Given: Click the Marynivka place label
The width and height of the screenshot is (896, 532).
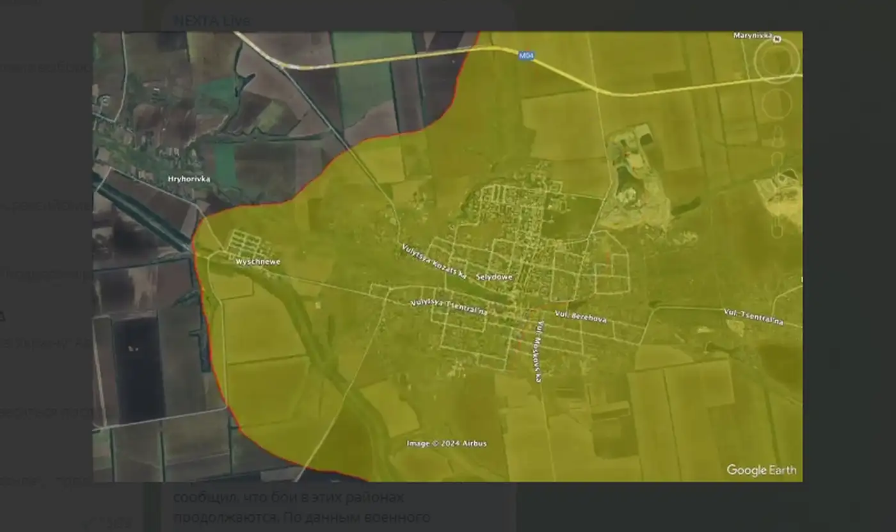Looking at the screenshot, I should click(753, 36).
